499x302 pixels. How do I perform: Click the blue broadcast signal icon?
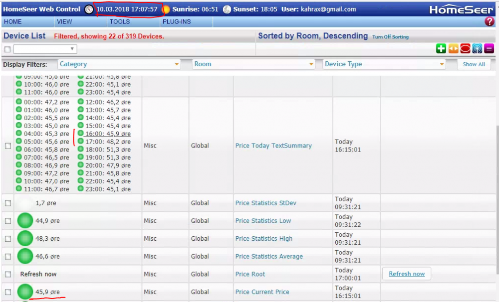pos(477,48)
